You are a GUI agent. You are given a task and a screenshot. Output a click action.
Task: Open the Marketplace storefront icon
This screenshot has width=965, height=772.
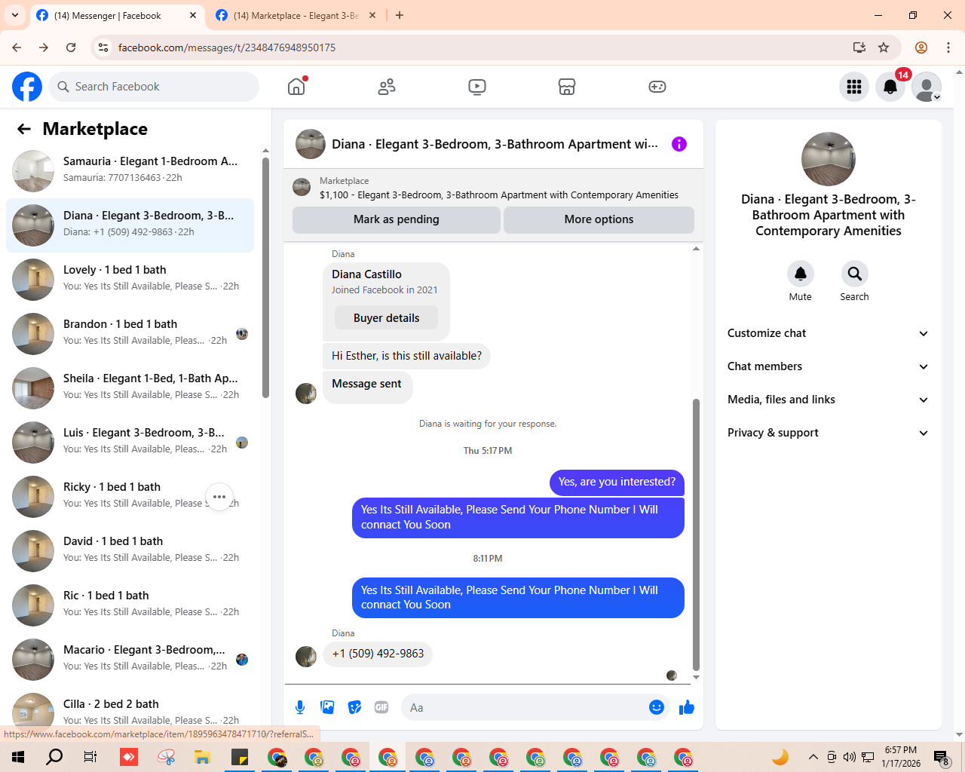567,87
